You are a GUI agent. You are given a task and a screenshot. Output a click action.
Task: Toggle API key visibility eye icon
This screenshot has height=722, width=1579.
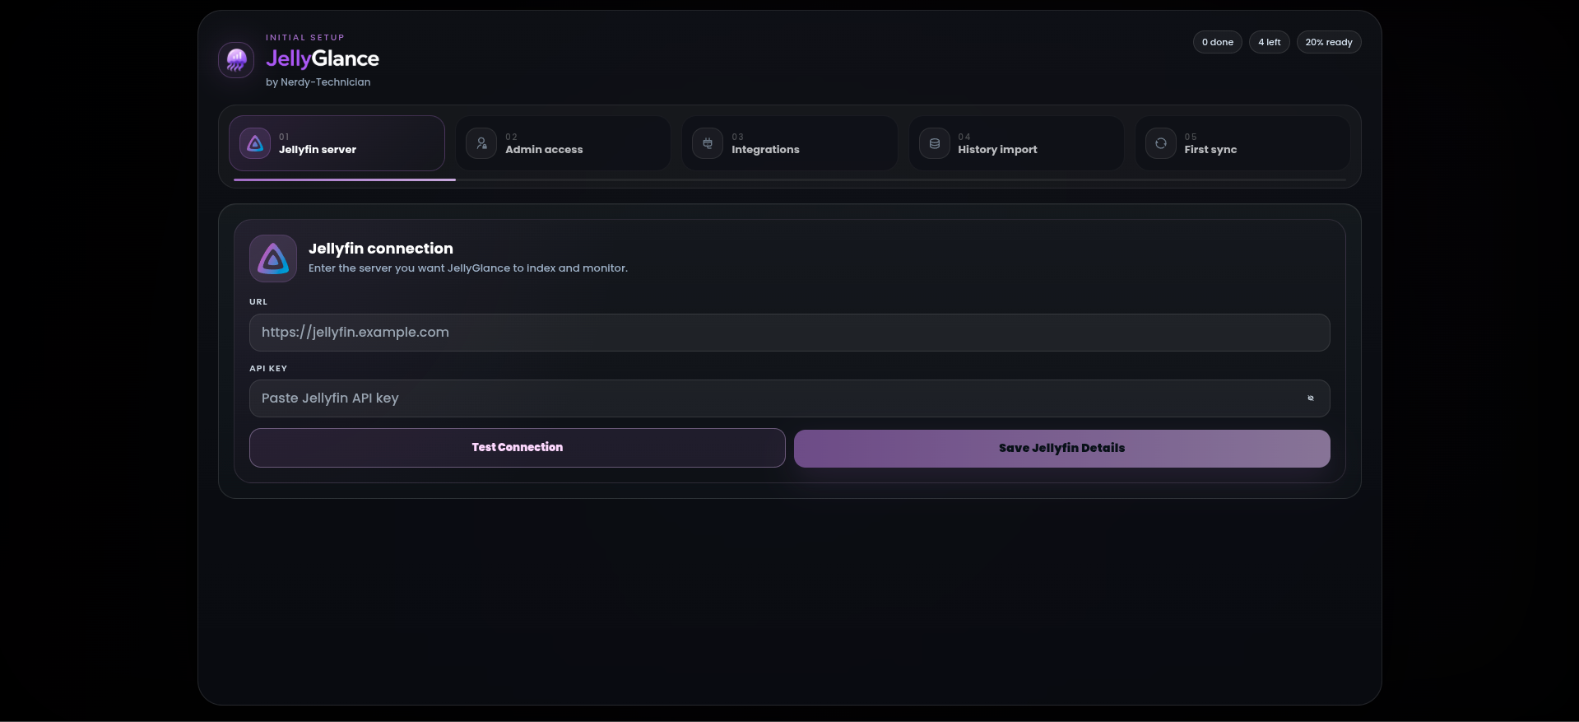click(x=1311, y=398)
